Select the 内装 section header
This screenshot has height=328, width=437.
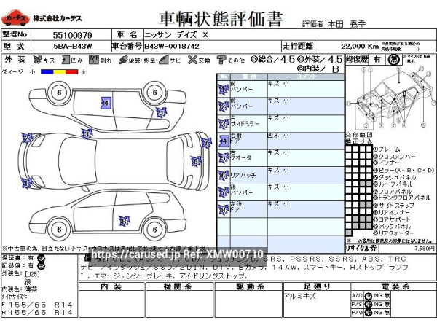[x=111, y=286]
